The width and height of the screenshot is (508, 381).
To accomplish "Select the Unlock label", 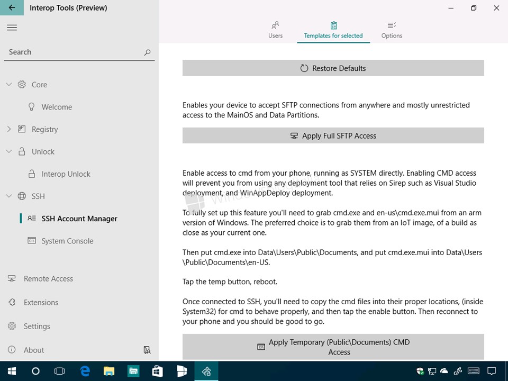I will [x=43, y=152].
